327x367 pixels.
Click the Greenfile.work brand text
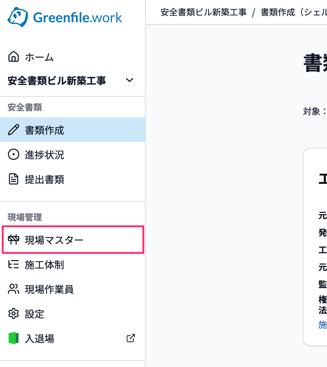[78, 18]
